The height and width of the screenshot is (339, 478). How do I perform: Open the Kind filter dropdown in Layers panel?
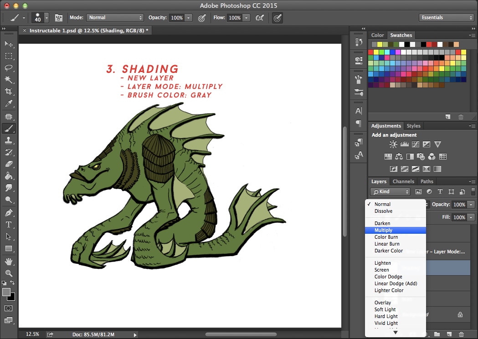point(390,191)
